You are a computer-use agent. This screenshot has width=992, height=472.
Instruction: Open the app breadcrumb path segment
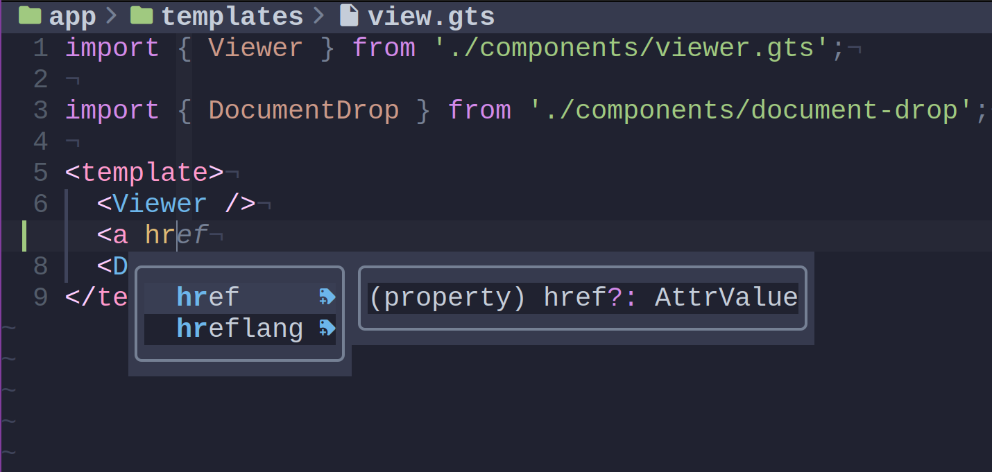[72, 15]
